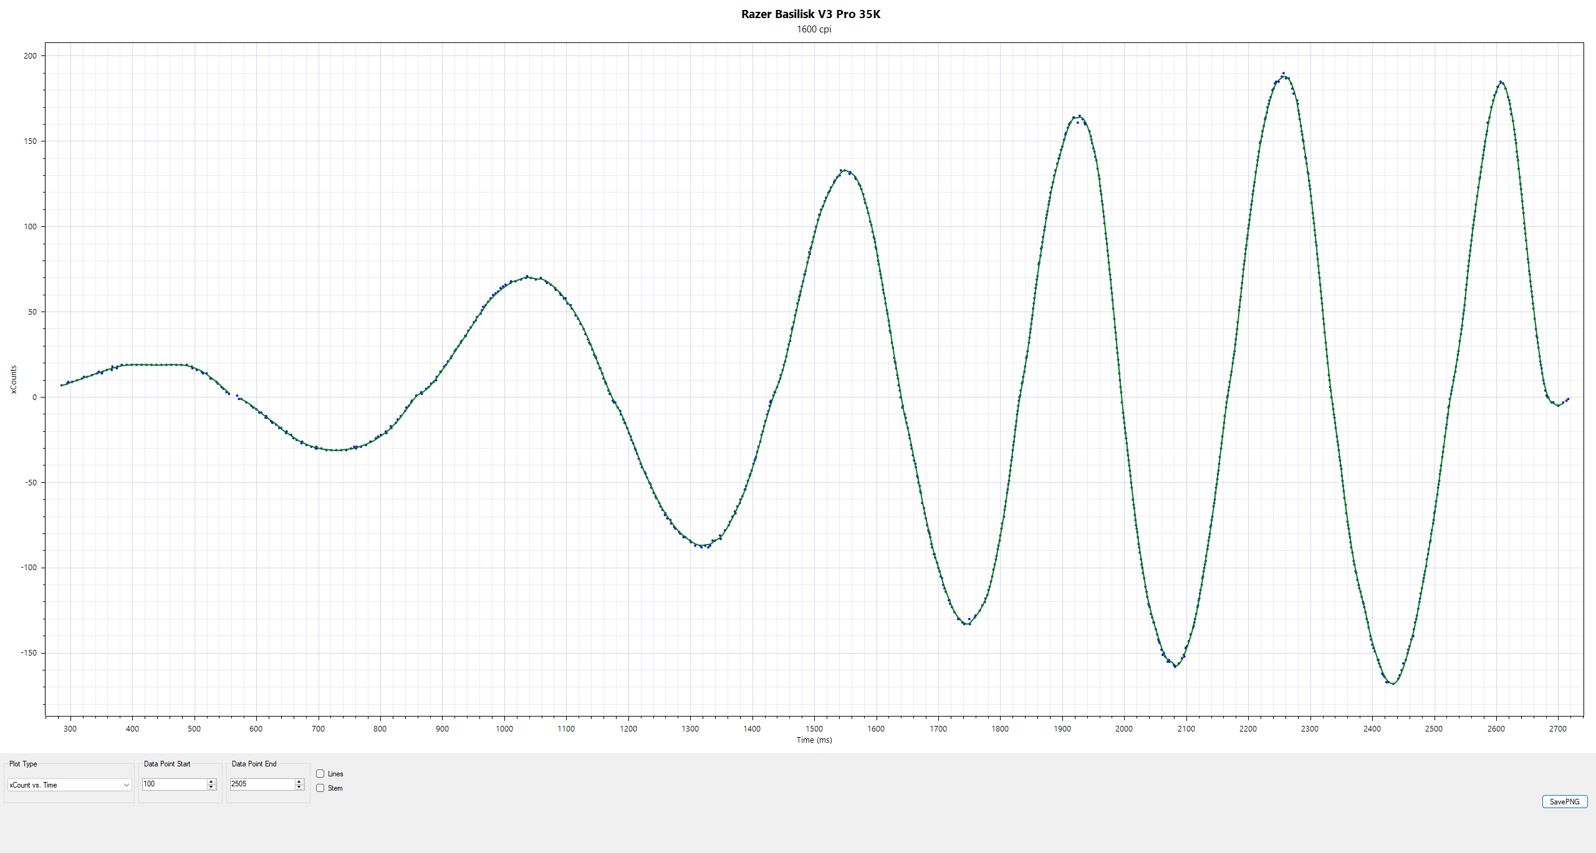Image resolution: width=1596 pixels, height=853 pixels.
Task: Enable the Stem checkbox
Action: [x=320, y=788]
